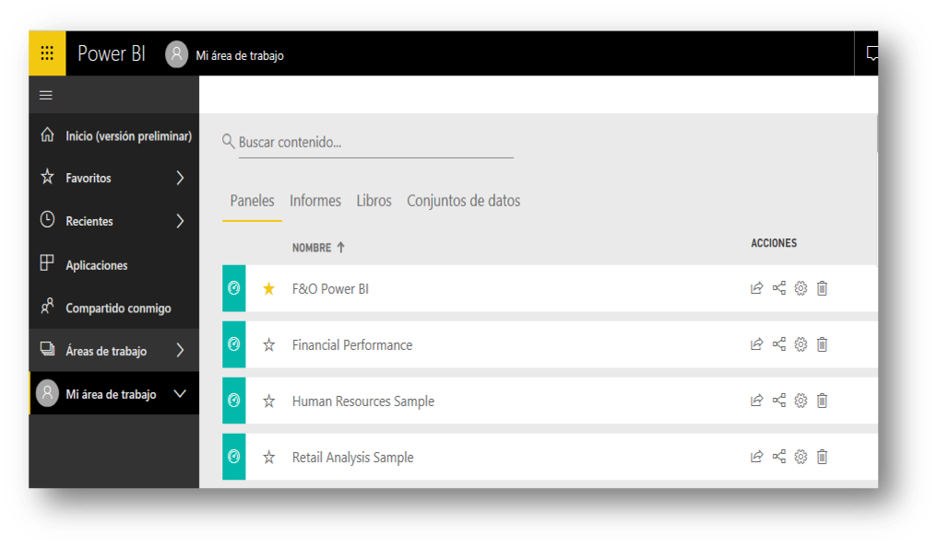Image resolution: width=937 pixels, height=546 pixels.
Task: Collapse the navigation hamburger menu
Action: (46, 96)
